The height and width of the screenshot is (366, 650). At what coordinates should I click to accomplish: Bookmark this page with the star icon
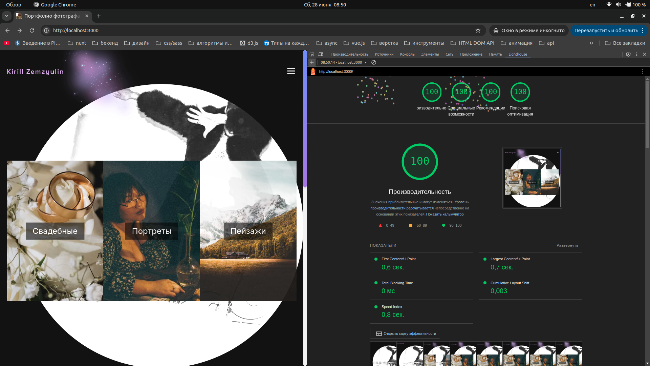pyautogui.click(x=478, y=30)
